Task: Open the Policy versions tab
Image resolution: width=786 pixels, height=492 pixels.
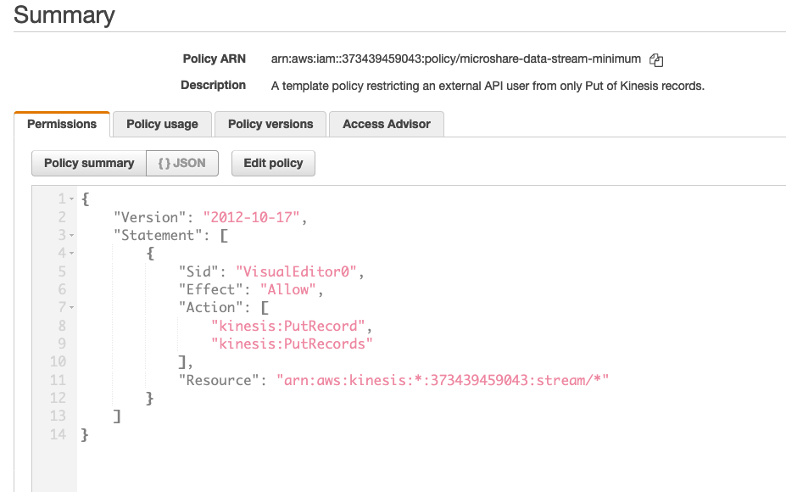Action: 270,124
